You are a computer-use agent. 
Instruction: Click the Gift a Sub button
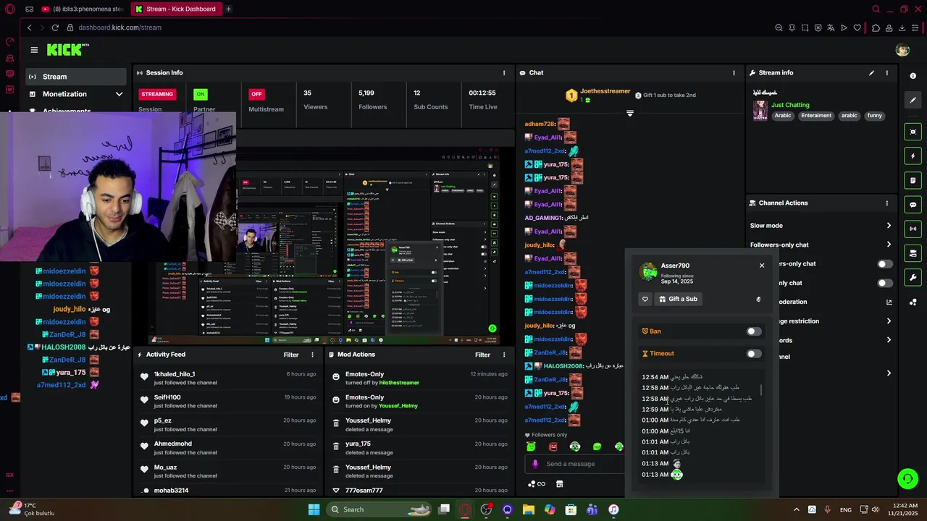679,299
